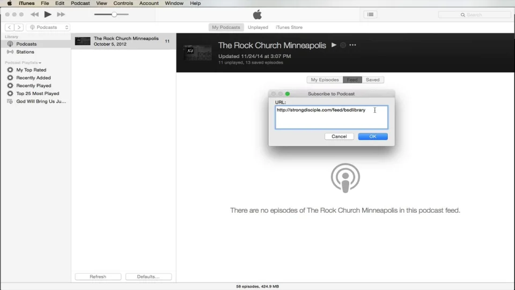Screen dimensions: 515x290
Task: Open the more options ellipsis
Action: [x=353, y=45]
